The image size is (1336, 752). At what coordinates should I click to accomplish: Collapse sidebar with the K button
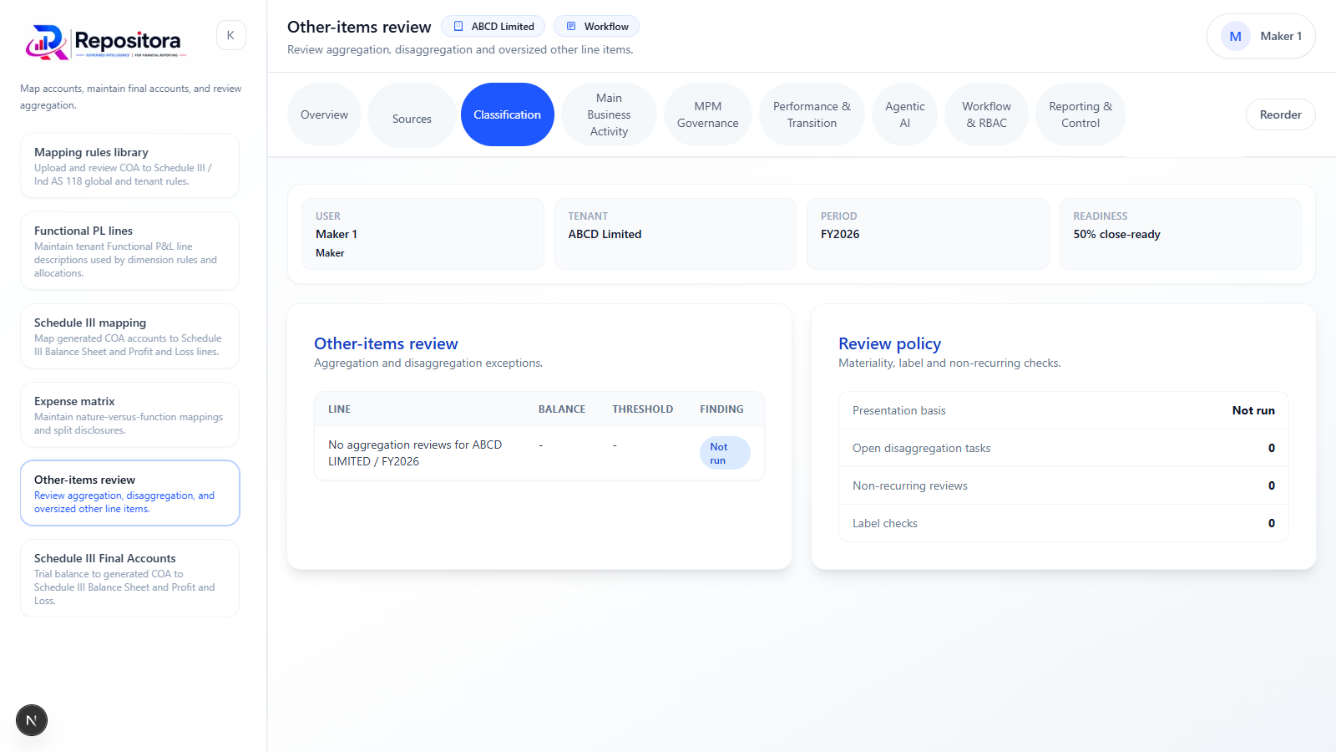click(x=230, y=35)
